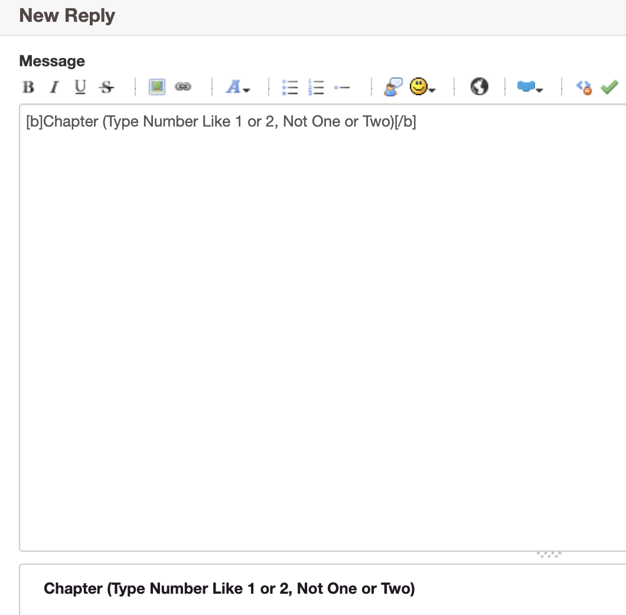Click the quote member icon

point(393,88)
